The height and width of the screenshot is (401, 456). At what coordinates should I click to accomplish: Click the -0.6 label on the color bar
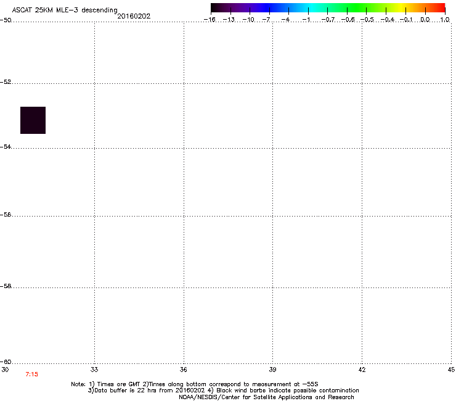point(348,20)
